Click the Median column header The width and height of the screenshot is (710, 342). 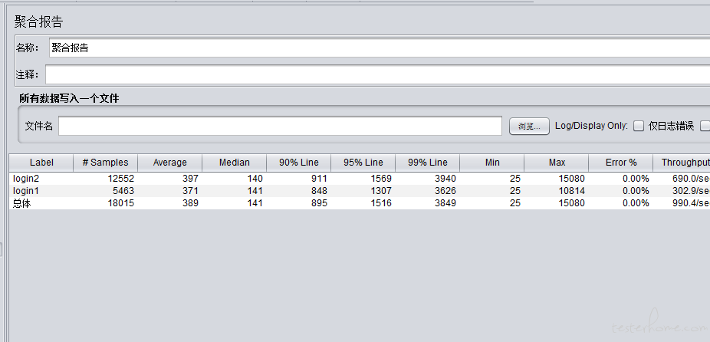[235, 163]
